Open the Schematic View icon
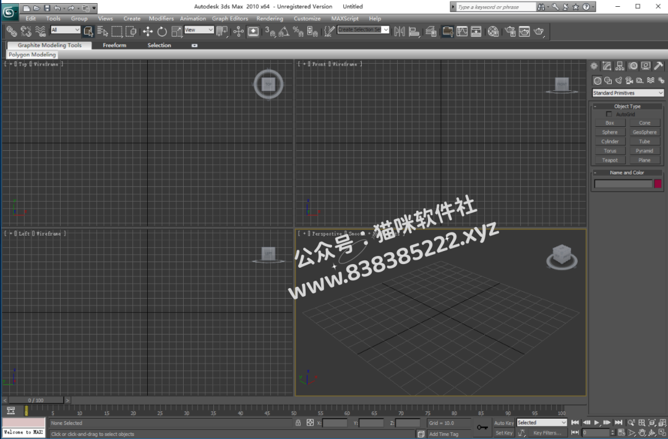Viewport: 668px width, 439px height. (x=476, y=31)
